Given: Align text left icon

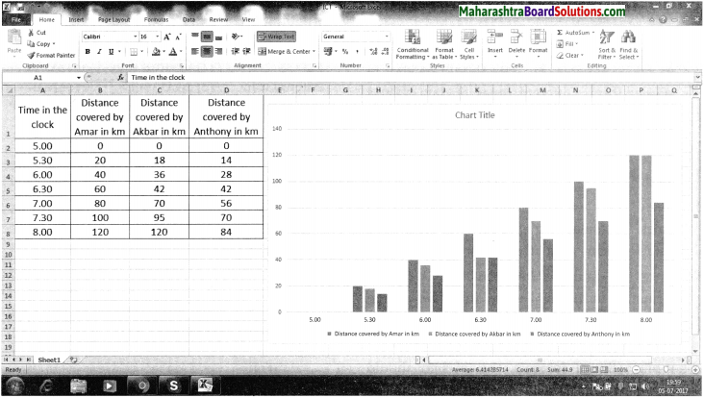Looking at the screenshot, I should pos(195,52).
